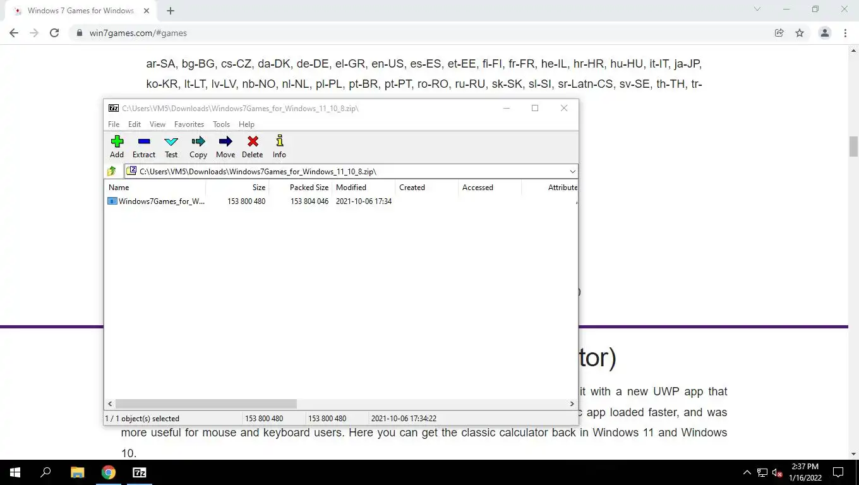Close the Windows 7 Games tab
The width and height of the screenshot is (859, 485).
click(x=147, y=11)
